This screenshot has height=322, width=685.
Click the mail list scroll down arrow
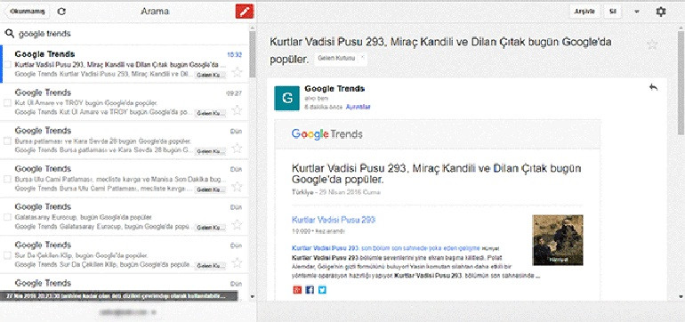click(x=253, y=297)
